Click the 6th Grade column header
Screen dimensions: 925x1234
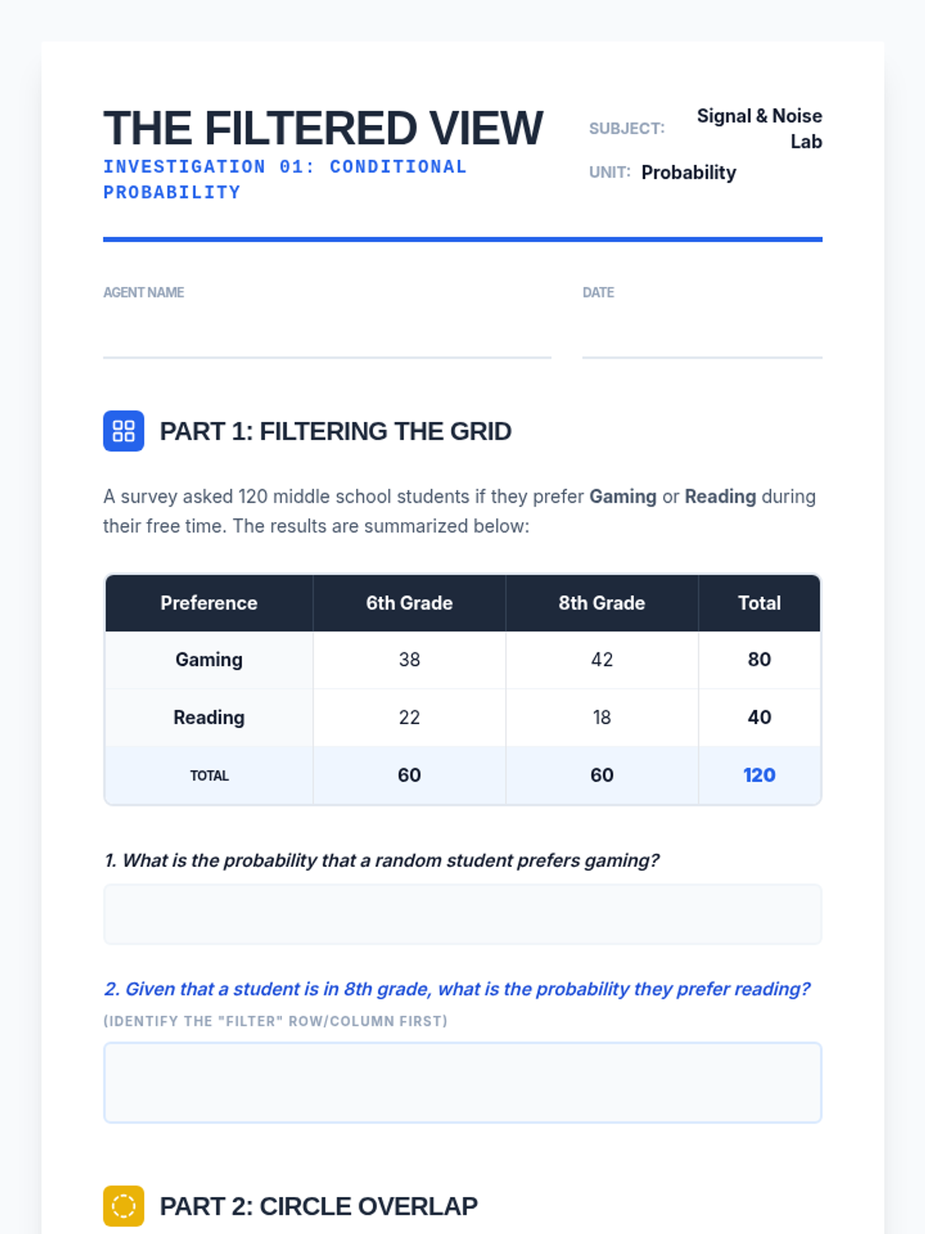409,603
